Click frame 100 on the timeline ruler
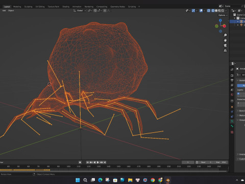Screen dimensions: 245x184 coord(68,166)
